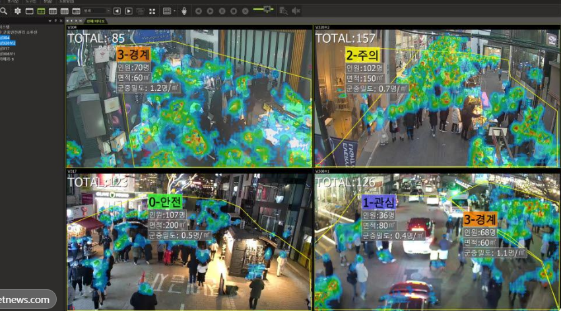Click the 인원:68명 value
Image resolution: width=561 pixels, height=311 pixels.
click(480, 233)
